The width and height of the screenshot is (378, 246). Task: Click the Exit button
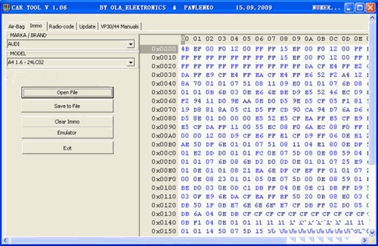[x=67, y=148]
